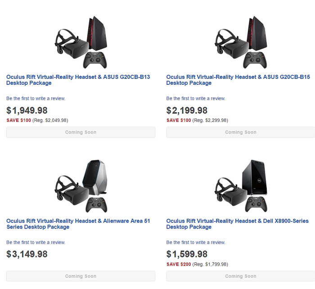Screen dimensions: 315x289
Task: Click the Dell X8900-Series package image
Action: click(x=241, y=186)
